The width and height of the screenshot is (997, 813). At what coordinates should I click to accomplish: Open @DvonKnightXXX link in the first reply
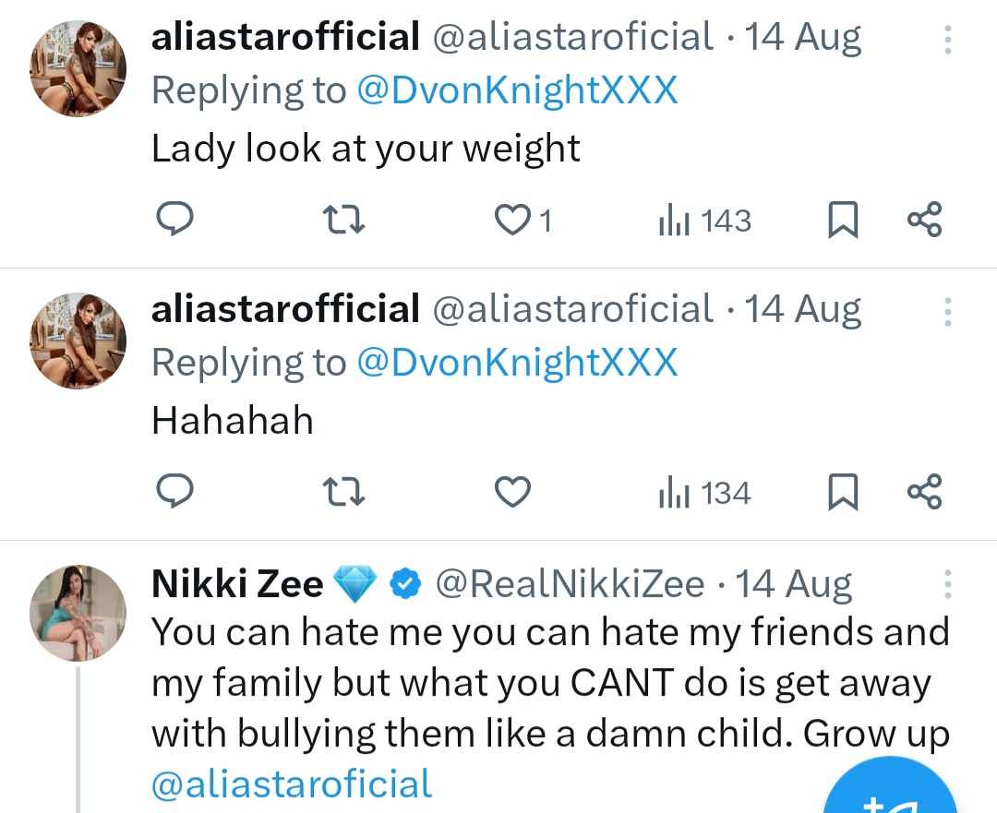point(517,90)
